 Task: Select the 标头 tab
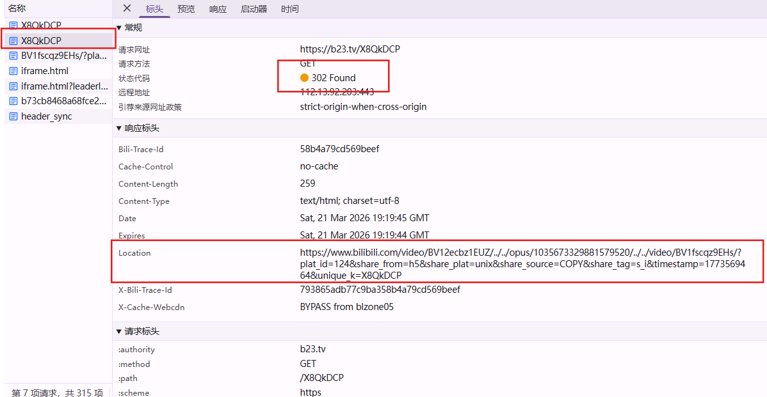(154, 9)
